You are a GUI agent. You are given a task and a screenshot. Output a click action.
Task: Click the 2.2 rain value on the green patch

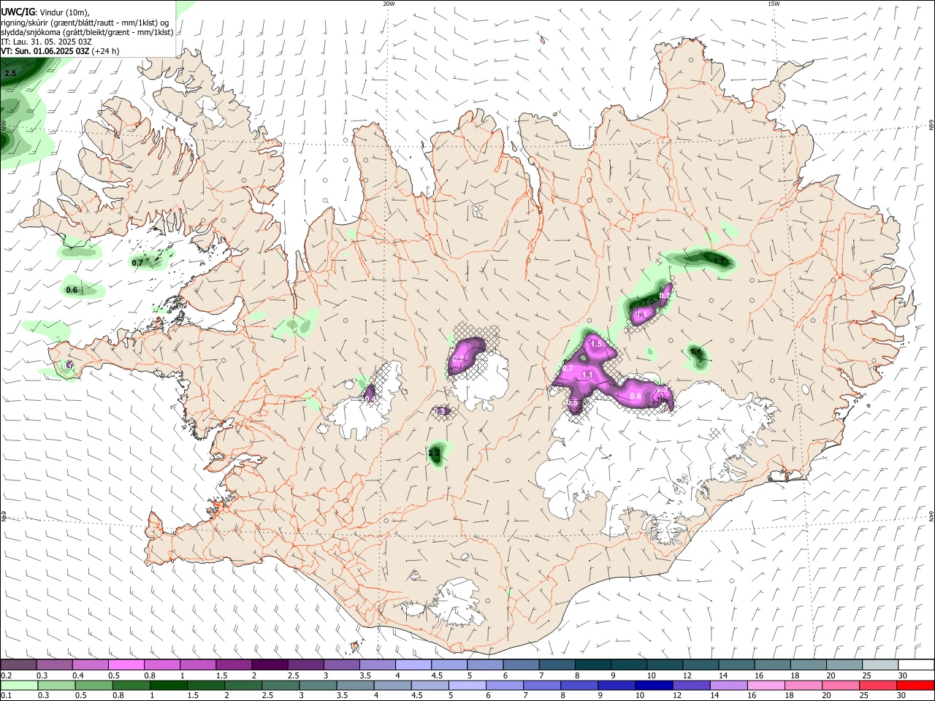pyautogui.click(x=434, y=453)
